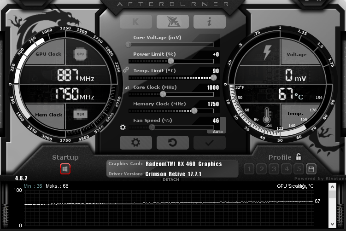The width and height of the screenshot is (346, 231).
Task: Click the 67 °C temperature readout
Action: point(291,94)
